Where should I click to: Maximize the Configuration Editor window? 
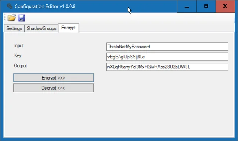pos(206,6)
